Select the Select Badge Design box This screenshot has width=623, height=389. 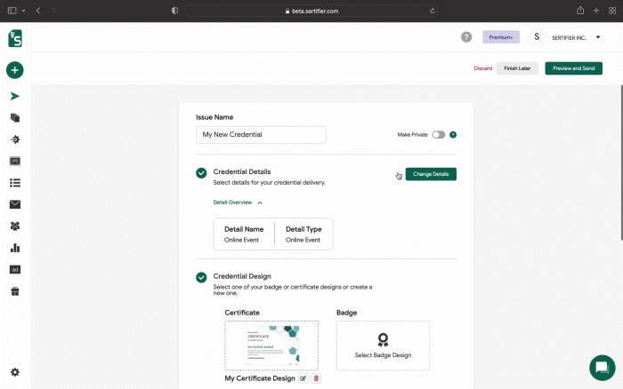pos(383,345)
